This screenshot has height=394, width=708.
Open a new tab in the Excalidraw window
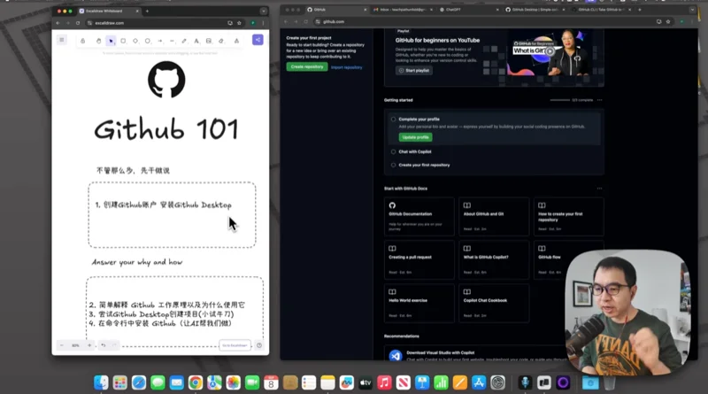tap(147, 11)
